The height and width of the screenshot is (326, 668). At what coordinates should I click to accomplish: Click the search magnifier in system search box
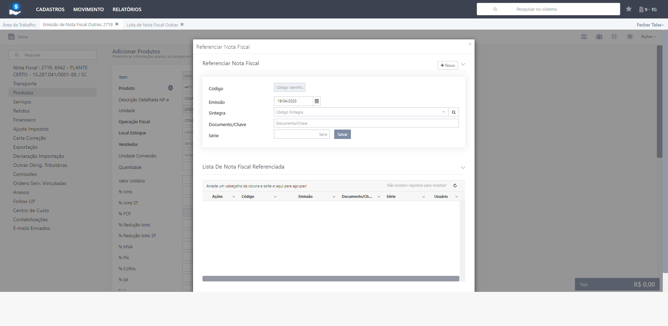coord(495,9)
